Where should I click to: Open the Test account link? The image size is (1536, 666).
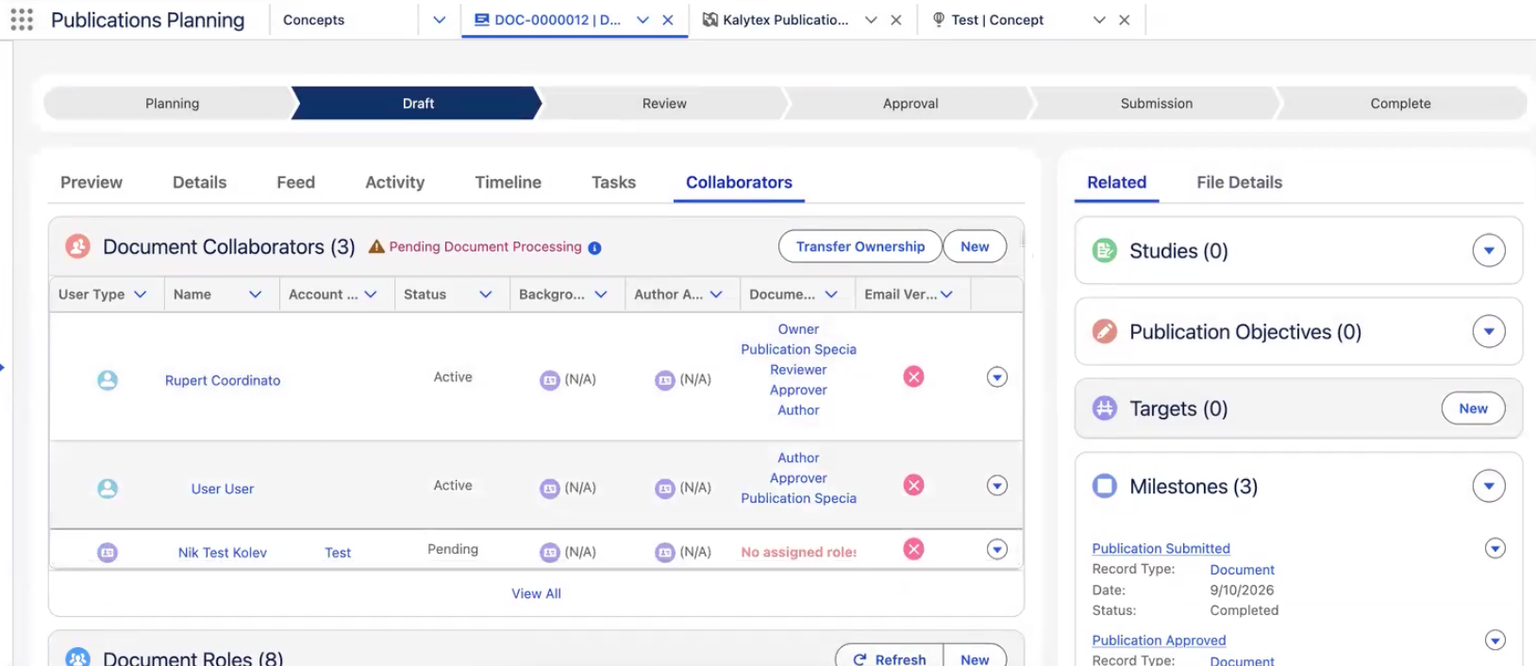click(x=338, y=553)
